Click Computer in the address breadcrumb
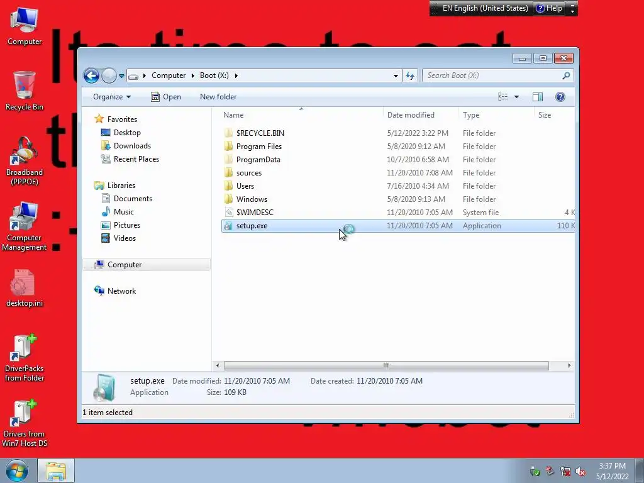644x483 pixels. point(169,75)
